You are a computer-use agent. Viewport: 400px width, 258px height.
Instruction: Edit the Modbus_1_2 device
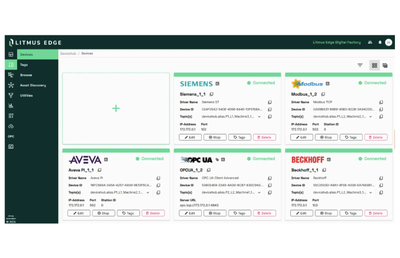pyautogui.click(x=302, y=137)
